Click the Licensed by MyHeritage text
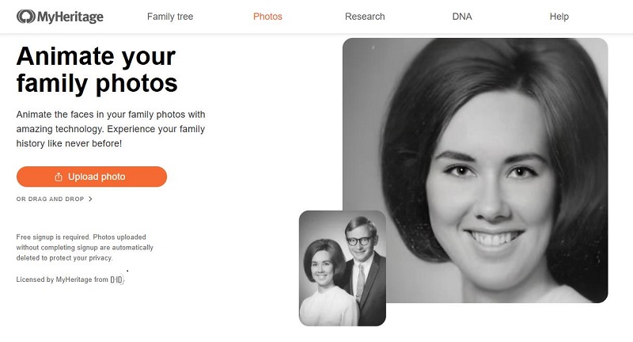This screenshot has width=633, height=342. 62,279
